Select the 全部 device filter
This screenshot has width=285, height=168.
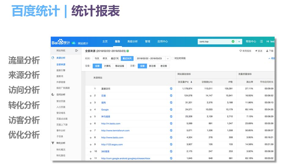tap(97, 66)
